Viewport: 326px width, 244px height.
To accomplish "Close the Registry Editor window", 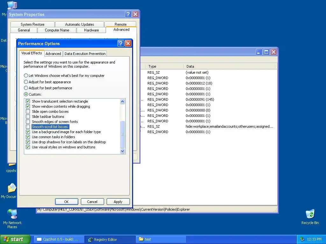I will click(273, 52).
